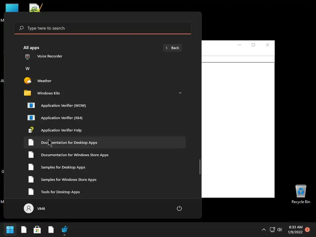Click the blue desktop icon at top-left

12,8
